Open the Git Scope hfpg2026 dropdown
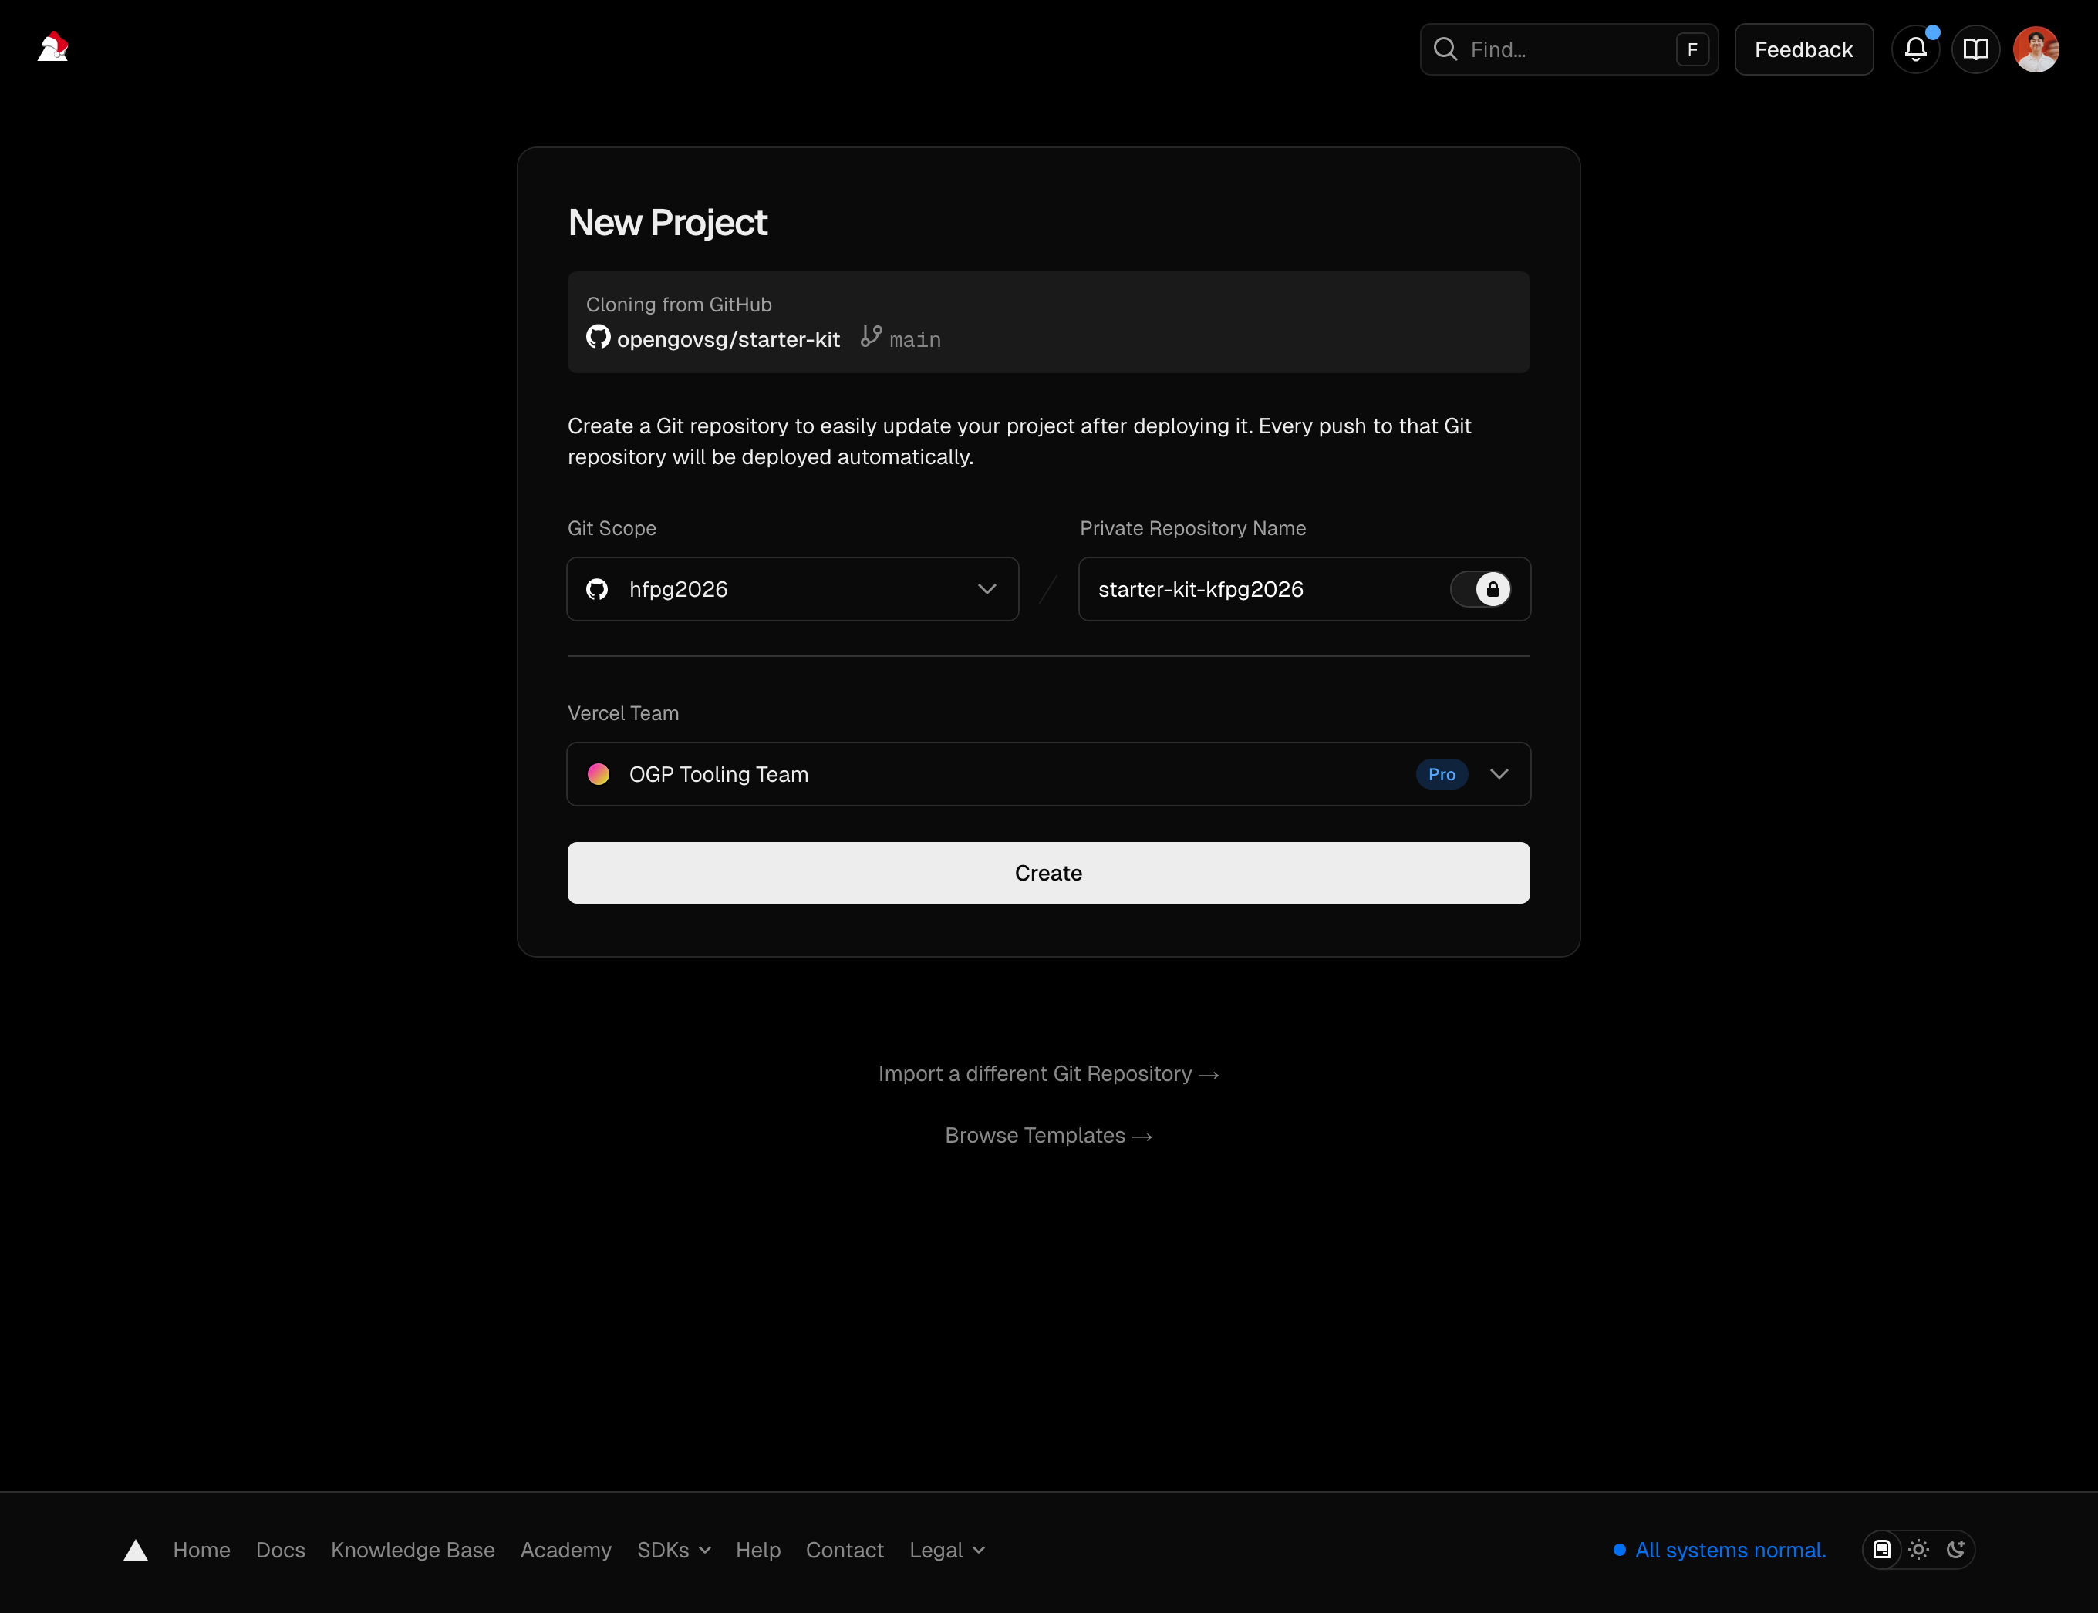The width and height of the screenshot is (2098, 1613). pos(792,588)
